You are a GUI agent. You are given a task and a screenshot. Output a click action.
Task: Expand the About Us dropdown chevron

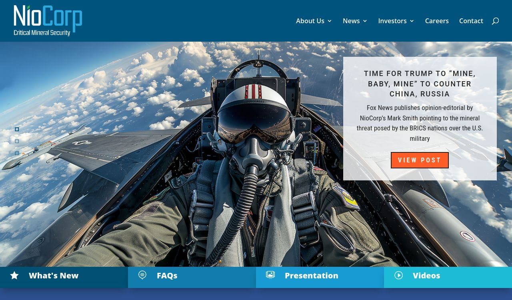330,21
